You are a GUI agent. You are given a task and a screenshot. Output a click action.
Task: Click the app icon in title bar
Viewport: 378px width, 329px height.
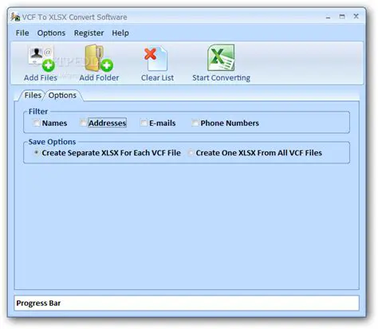coord(15,17)
